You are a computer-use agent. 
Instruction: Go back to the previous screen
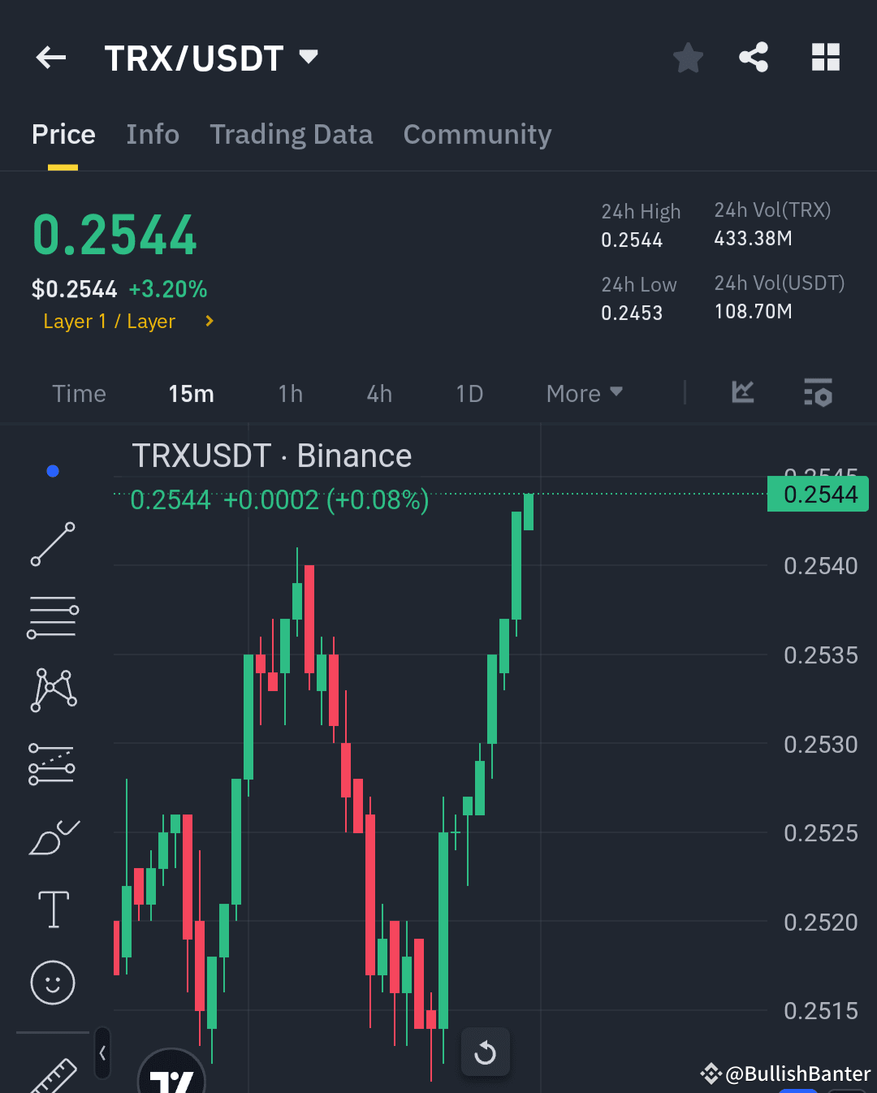tap(50, 57)
